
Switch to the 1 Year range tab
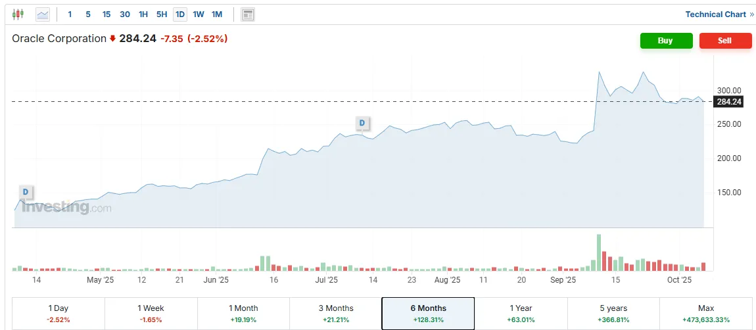tap(521, 313)
